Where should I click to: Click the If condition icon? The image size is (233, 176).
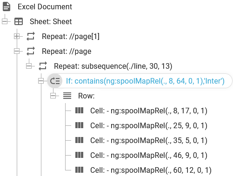(55, 81)
